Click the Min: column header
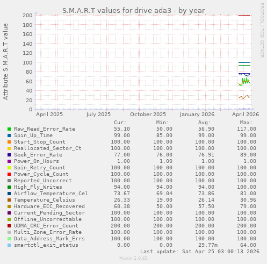The height and width of the screenshot is (264, 267). pyautogui.click(x=162, y=123)
